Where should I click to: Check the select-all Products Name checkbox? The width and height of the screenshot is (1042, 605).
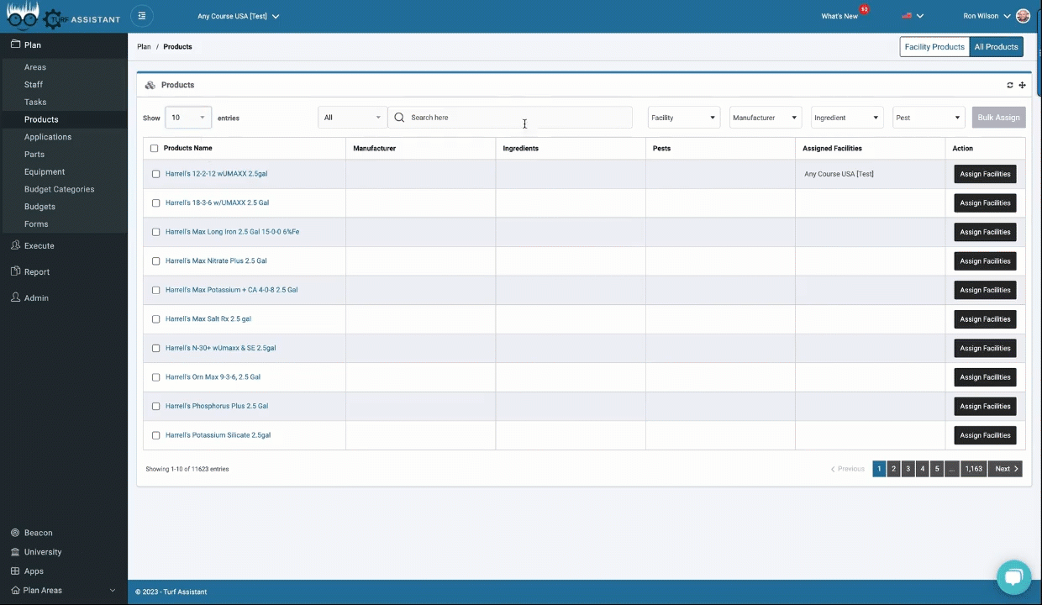154,148
